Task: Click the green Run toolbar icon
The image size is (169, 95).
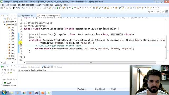Action: [x=72, y=8]
